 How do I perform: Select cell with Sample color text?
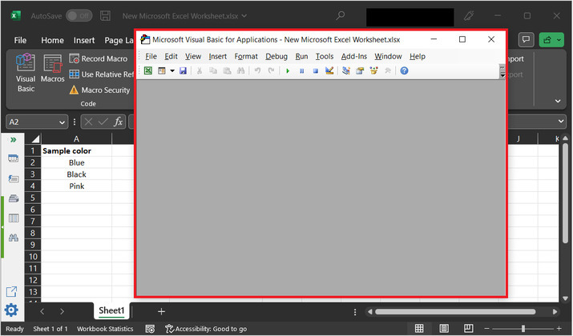point(76,150)
